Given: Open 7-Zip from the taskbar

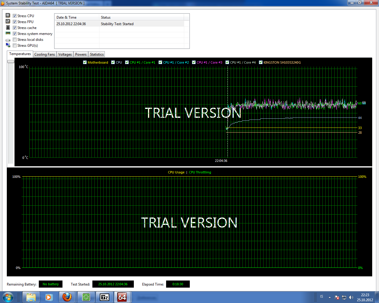Looking at the screenshot, I should [104, 297].
